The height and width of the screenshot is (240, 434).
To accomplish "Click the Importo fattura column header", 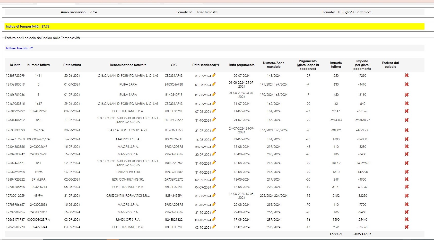I will point(336,65).
